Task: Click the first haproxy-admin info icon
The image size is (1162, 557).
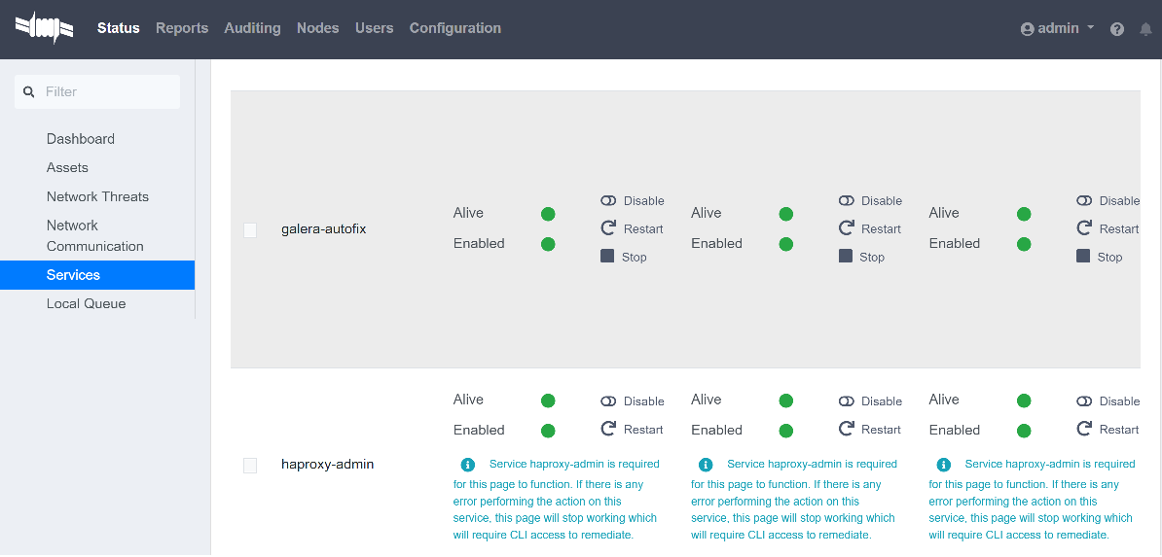Action: 468,465
